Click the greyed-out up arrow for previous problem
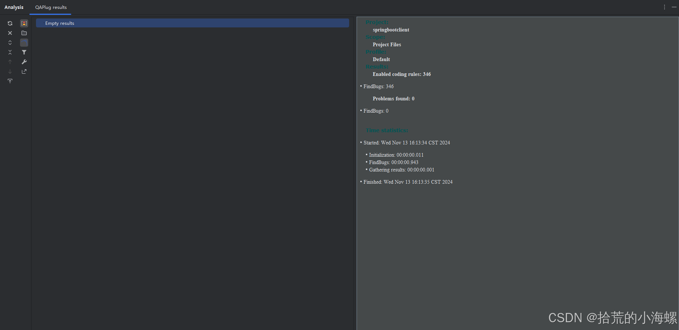 10,62
